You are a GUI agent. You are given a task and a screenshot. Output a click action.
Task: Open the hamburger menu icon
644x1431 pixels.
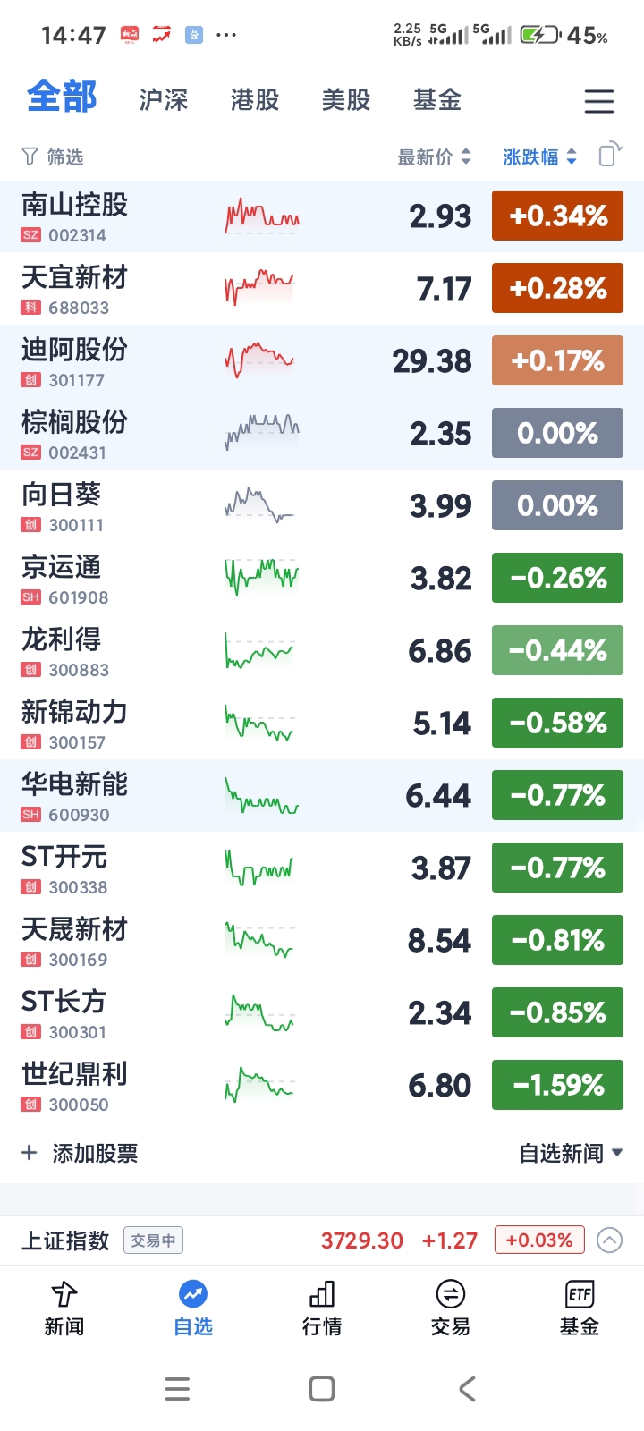click(x=599, y=100)
